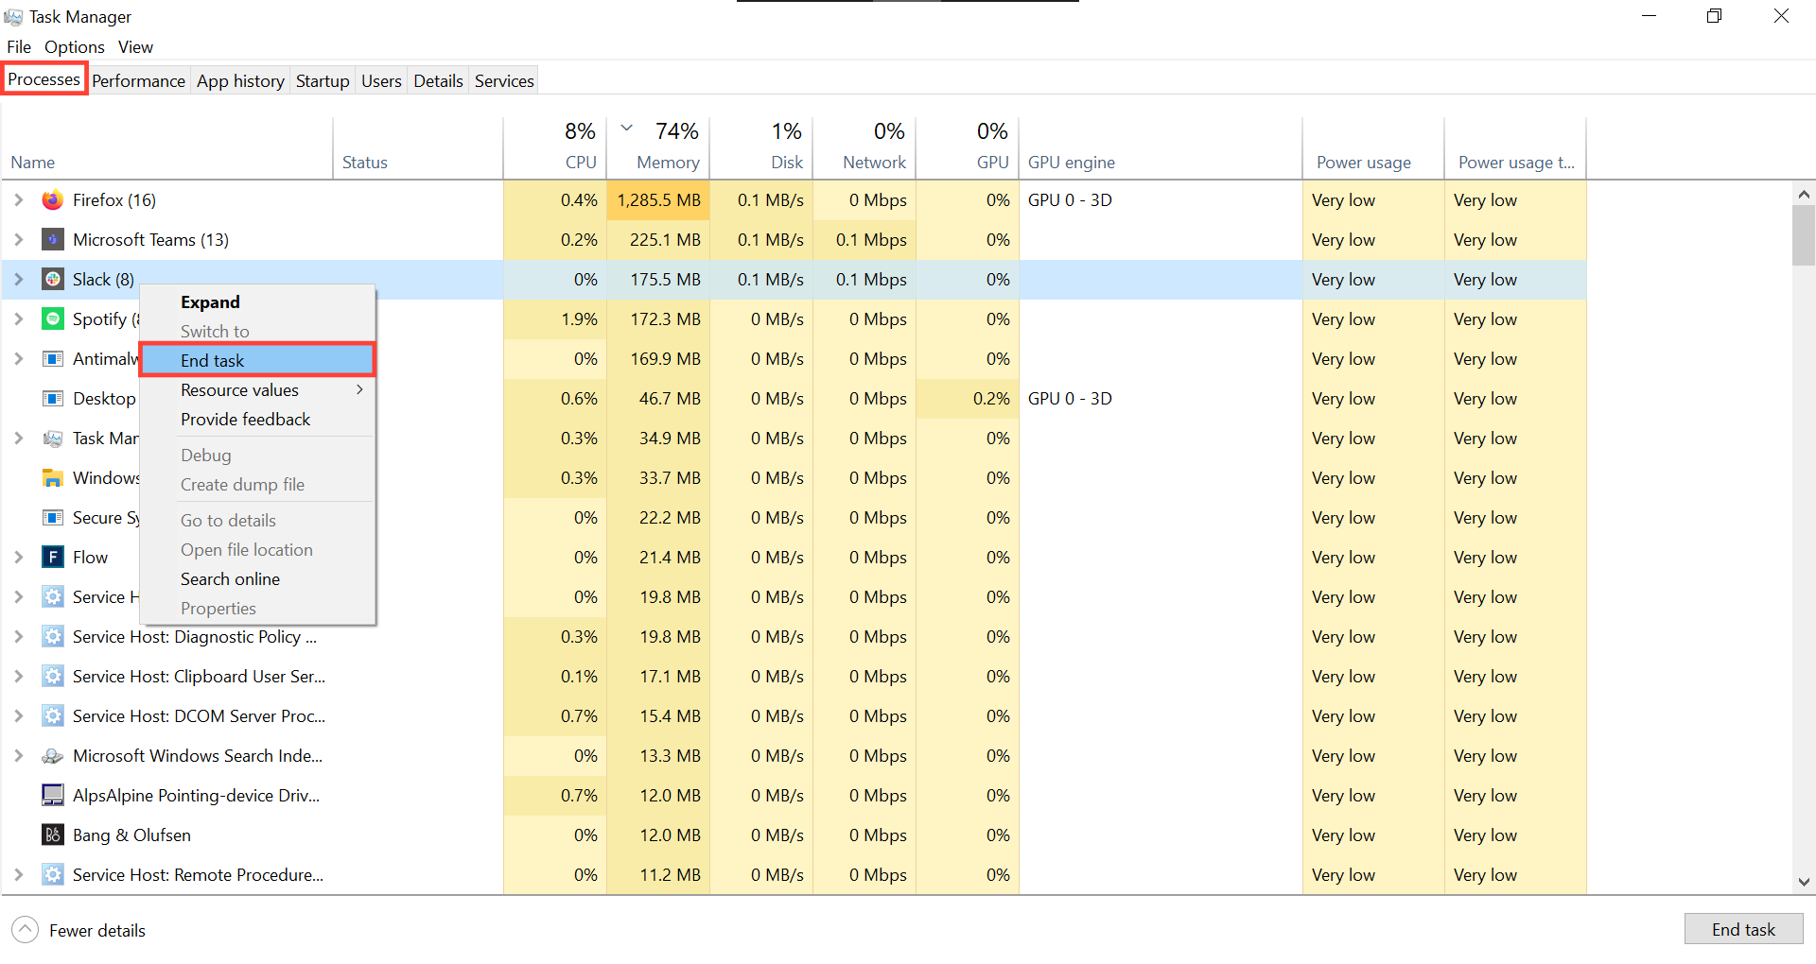Open the Options menu
This screenshot has height=964, width=1816.
[74, 46]
